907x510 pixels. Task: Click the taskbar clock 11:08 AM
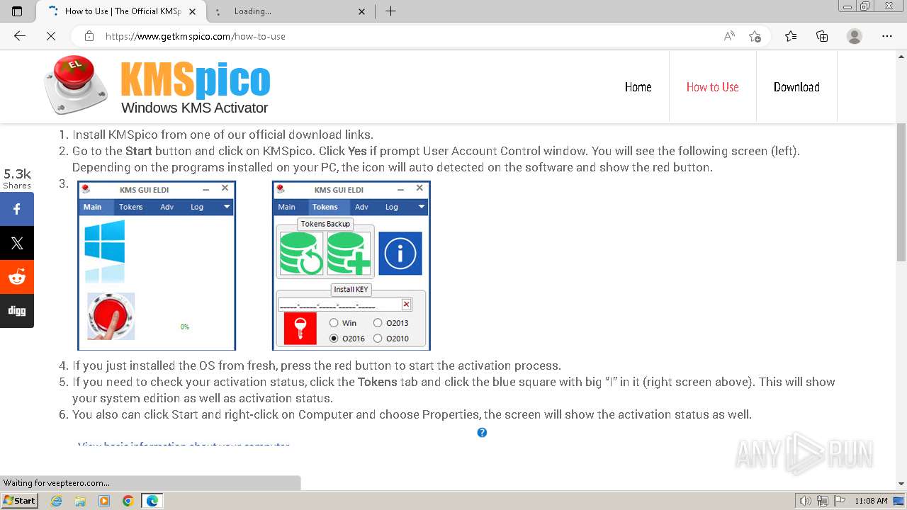871,501
